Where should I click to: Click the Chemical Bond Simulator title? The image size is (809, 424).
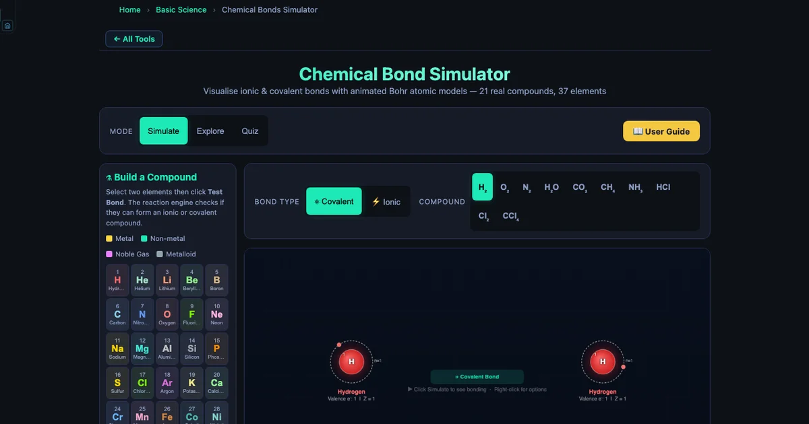pyautogui.click(x=404, y=74)
